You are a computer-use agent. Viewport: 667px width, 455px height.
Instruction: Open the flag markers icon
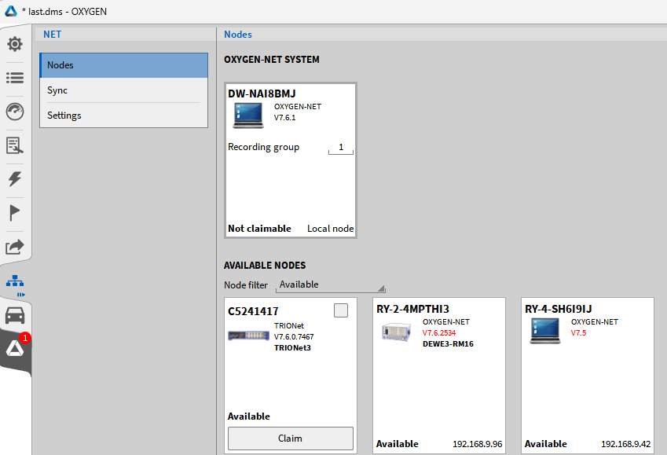(14, 213)
